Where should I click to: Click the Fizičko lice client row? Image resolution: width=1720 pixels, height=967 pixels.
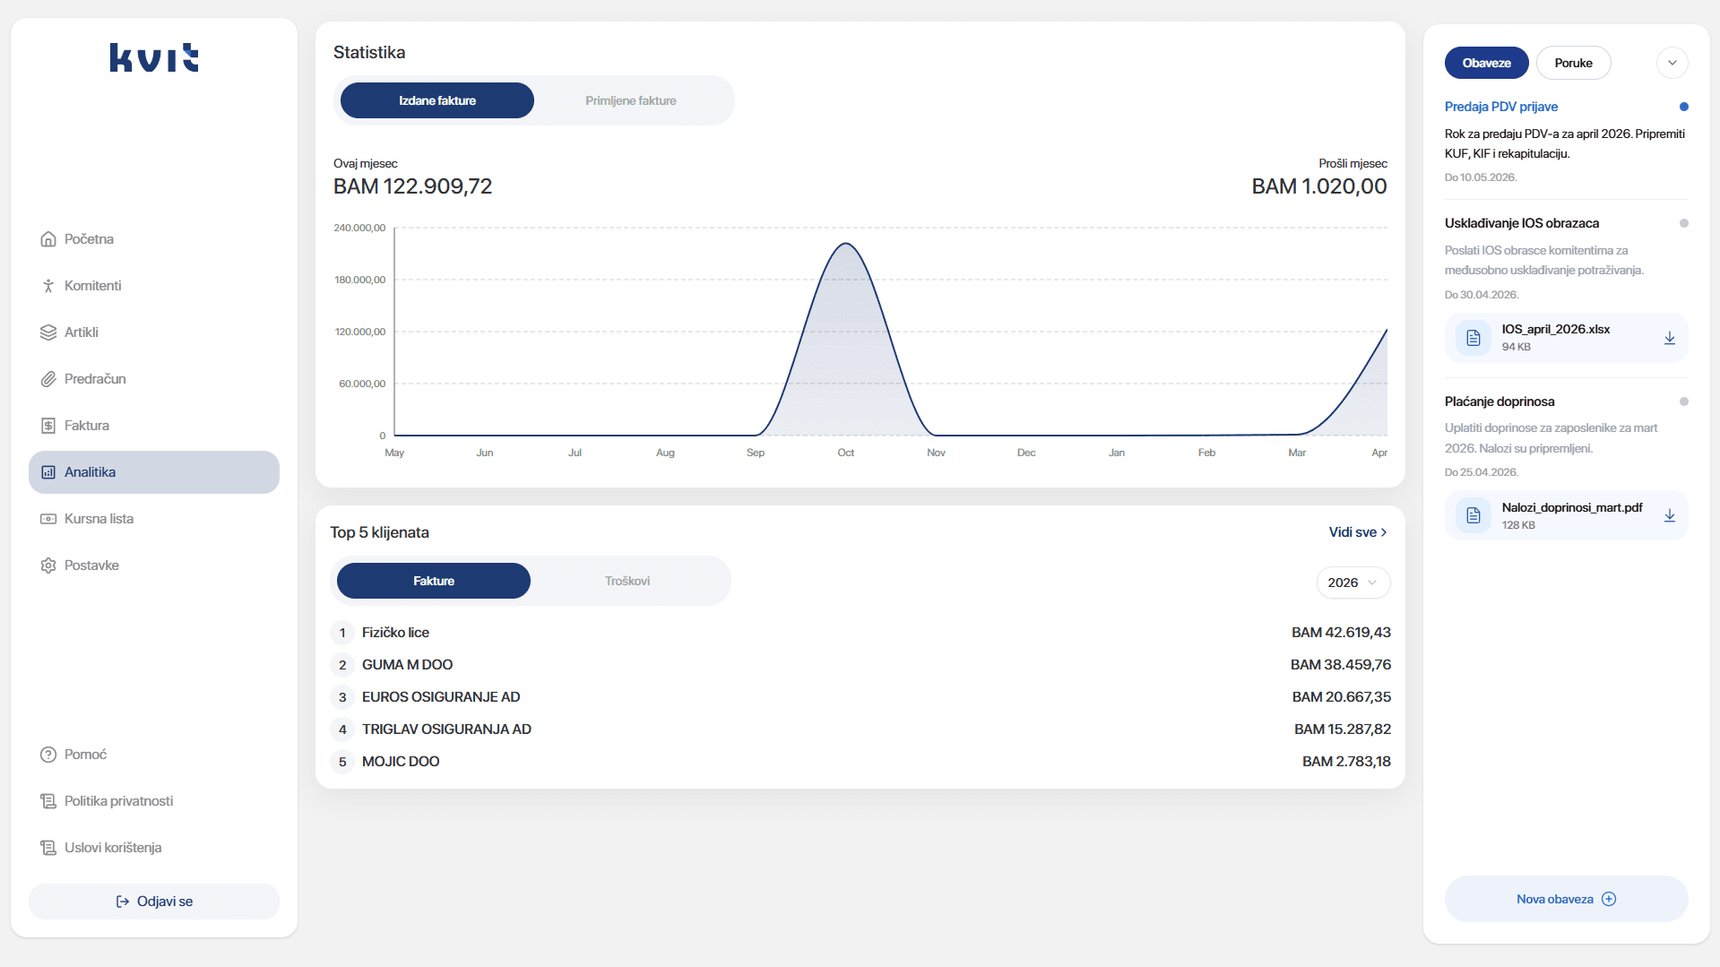(860, 633)
